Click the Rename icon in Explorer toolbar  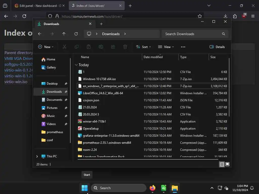pos(101,47)
